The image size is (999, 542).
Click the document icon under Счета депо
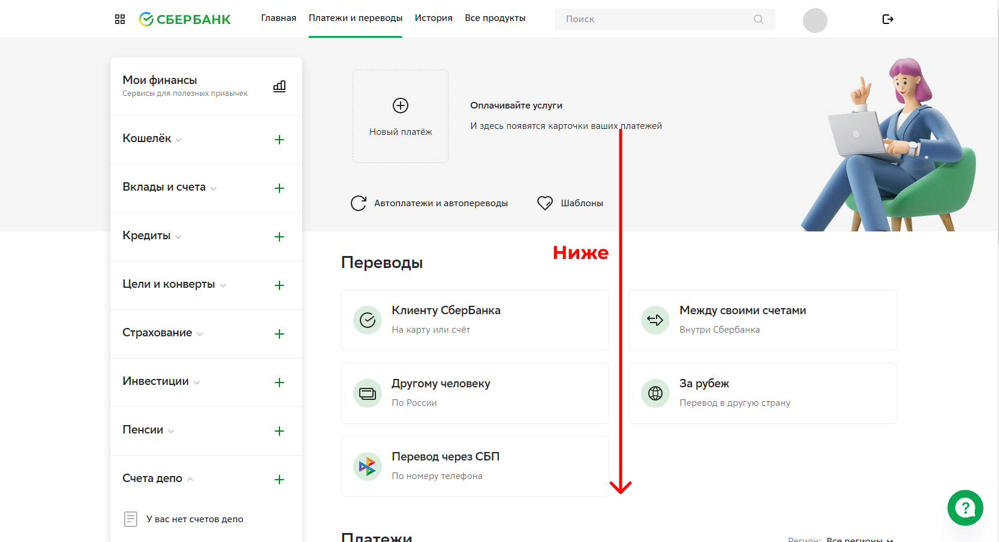pos(131,519)
